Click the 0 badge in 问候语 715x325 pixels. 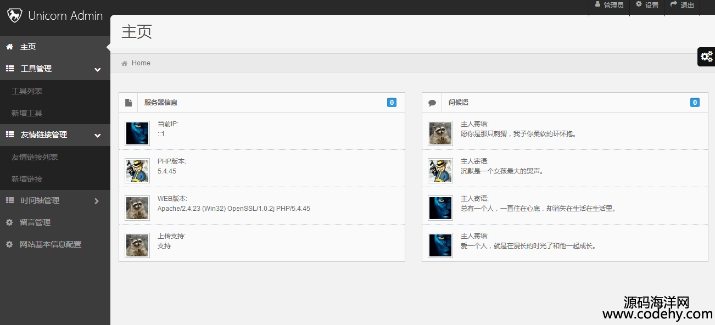pyautogui.click(x=695, y=103)
